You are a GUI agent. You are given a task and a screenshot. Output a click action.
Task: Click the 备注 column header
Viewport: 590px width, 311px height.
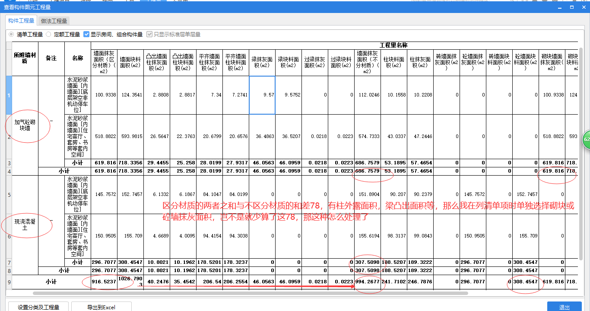pyautogui.click(x=51, y=58)
